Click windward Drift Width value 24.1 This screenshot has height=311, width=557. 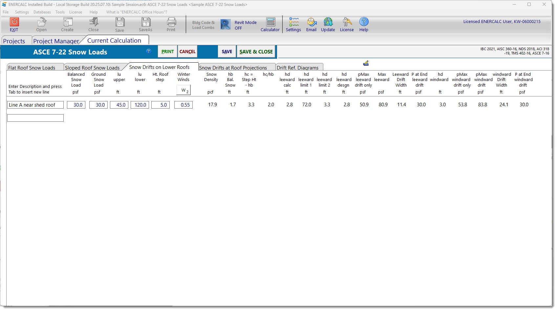pos(504,105)
